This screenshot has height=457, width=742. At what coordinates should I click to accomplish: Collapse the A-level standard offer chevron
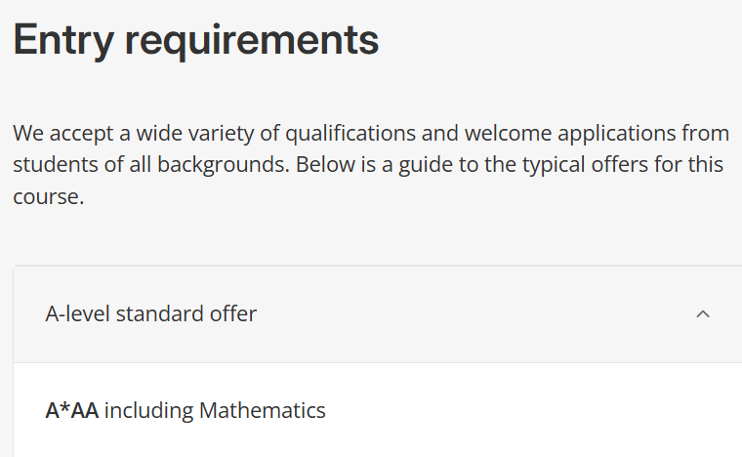(x=702, y=314)
